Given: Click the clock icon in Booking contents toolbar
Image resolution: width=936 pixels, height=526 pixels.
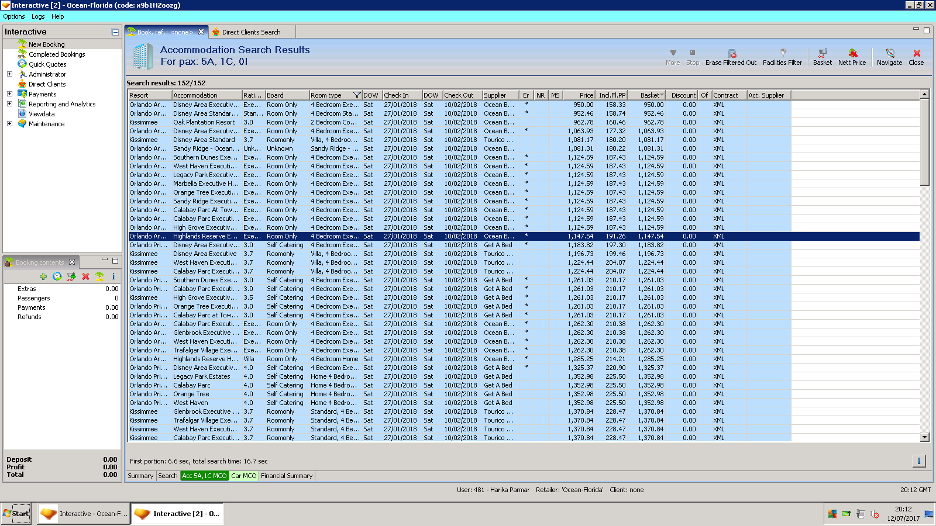Looking at the screenshot, I should click(57, 276).
